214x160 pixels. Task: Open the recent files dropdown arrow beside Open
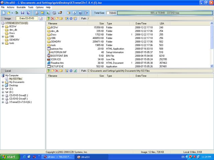(12, 13)
